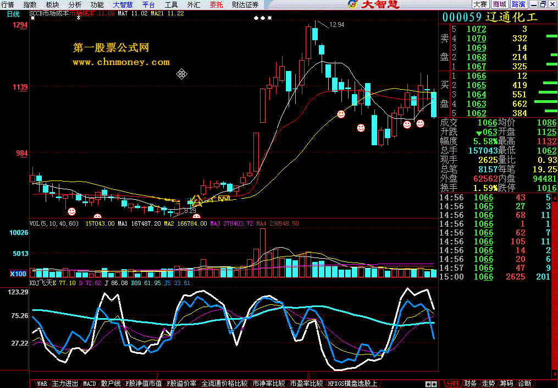Click the 12.94 high price label
558x388 pixels.
coord(336,25)
